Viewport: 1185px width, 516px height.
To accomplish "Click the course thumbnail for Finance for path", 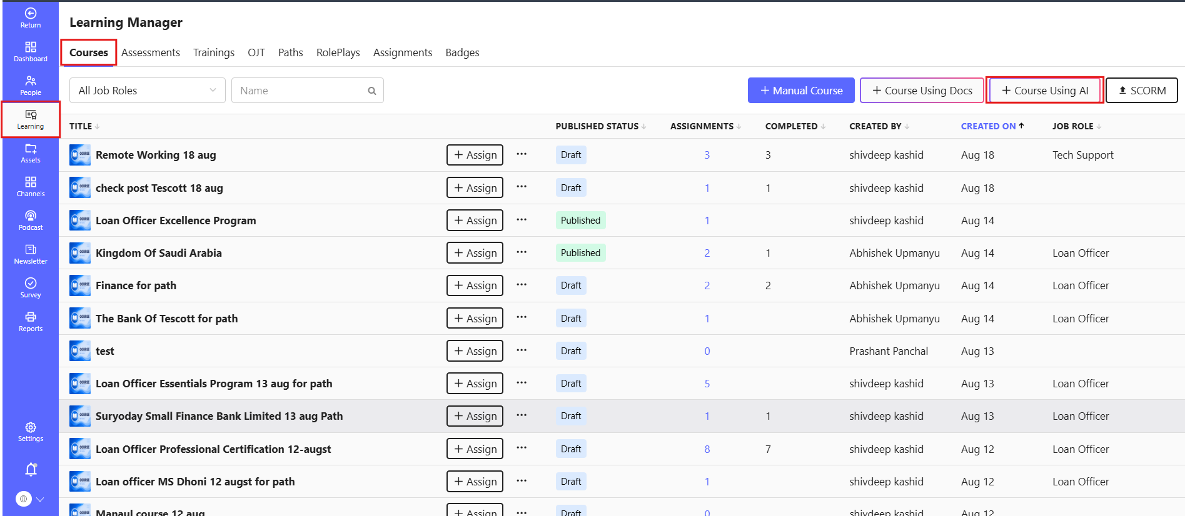I will (x=80, y=285).
